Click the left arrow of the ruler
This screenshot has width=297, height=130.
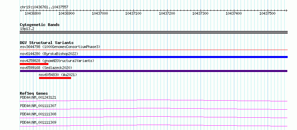coord(21,10)
